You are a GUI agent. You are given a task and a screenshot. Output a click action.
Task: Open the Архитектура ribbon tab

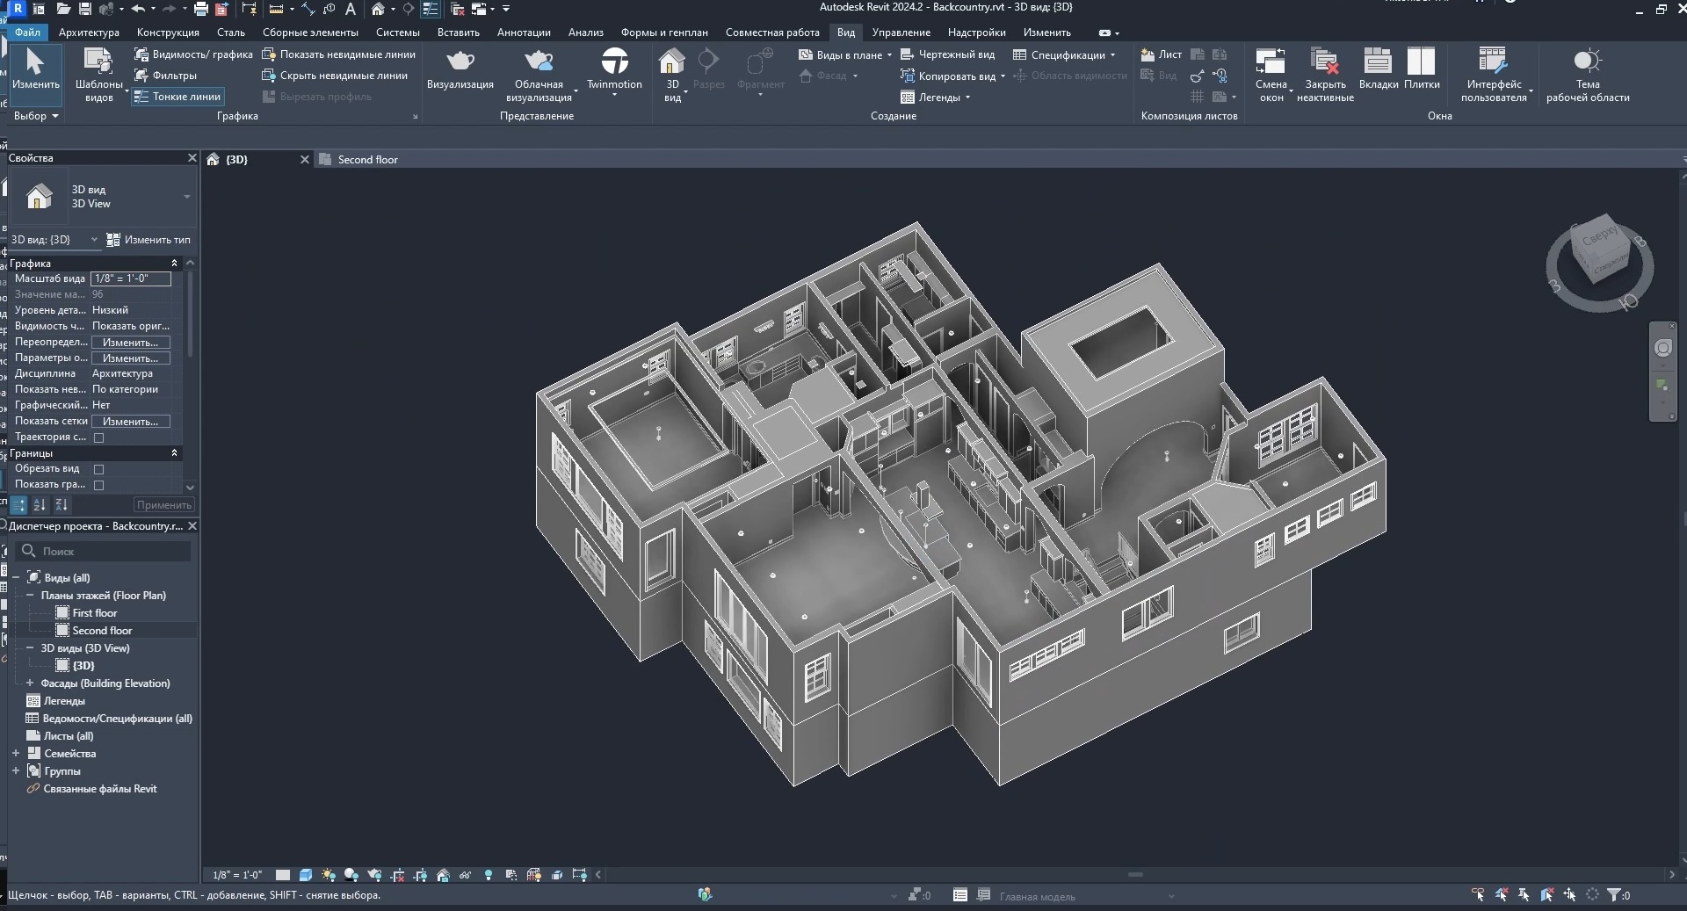[89, 33]
